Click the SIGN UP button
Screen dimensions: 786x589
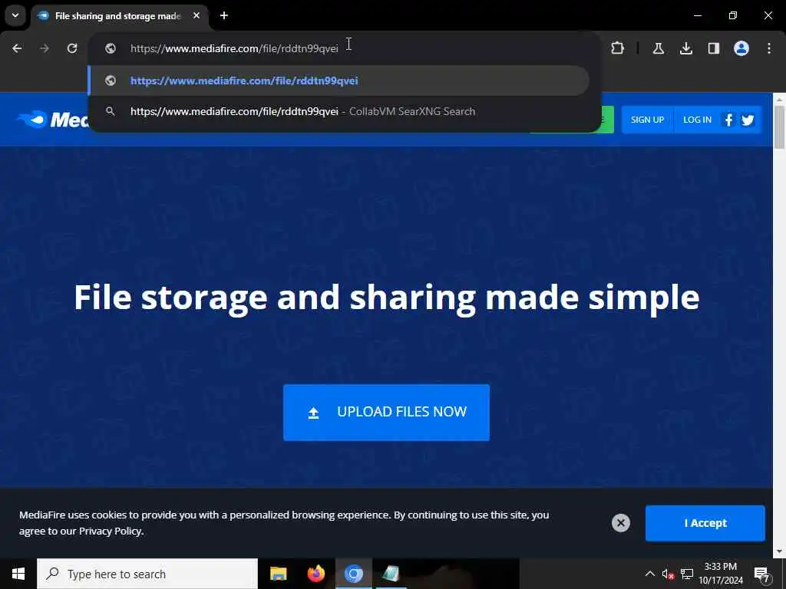647,120
